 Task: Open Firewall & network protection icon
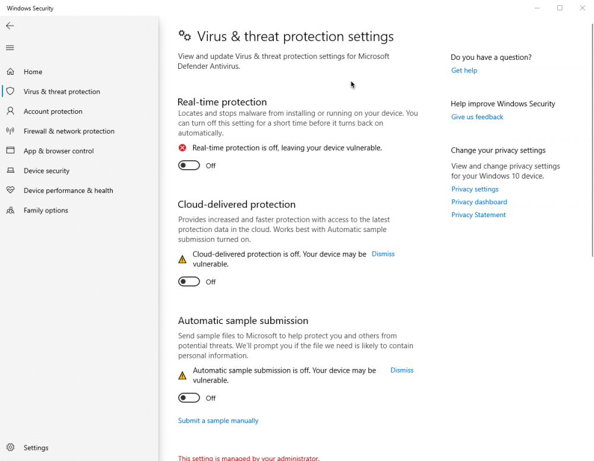tap(11, 131)
